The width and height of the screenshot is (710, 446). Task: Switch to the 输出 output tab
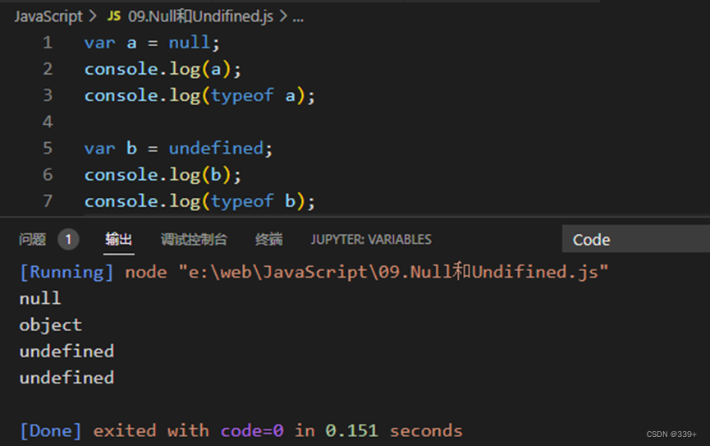[x=119, y=239]
